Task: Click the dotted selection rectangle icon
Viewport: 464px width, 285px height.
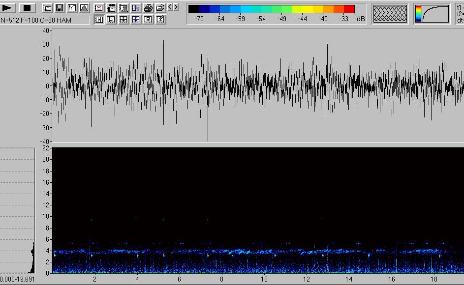Action: 124,8
